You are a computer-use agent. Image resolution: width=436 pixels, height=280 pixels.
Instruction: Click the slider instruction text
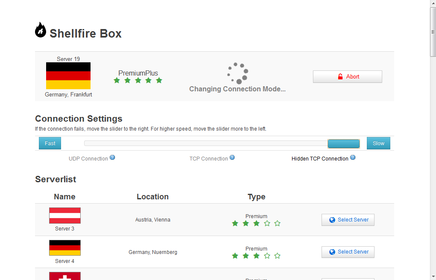click(x=151, y=129)
